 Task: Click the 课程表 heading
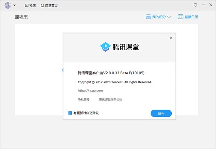coord(21,17)
